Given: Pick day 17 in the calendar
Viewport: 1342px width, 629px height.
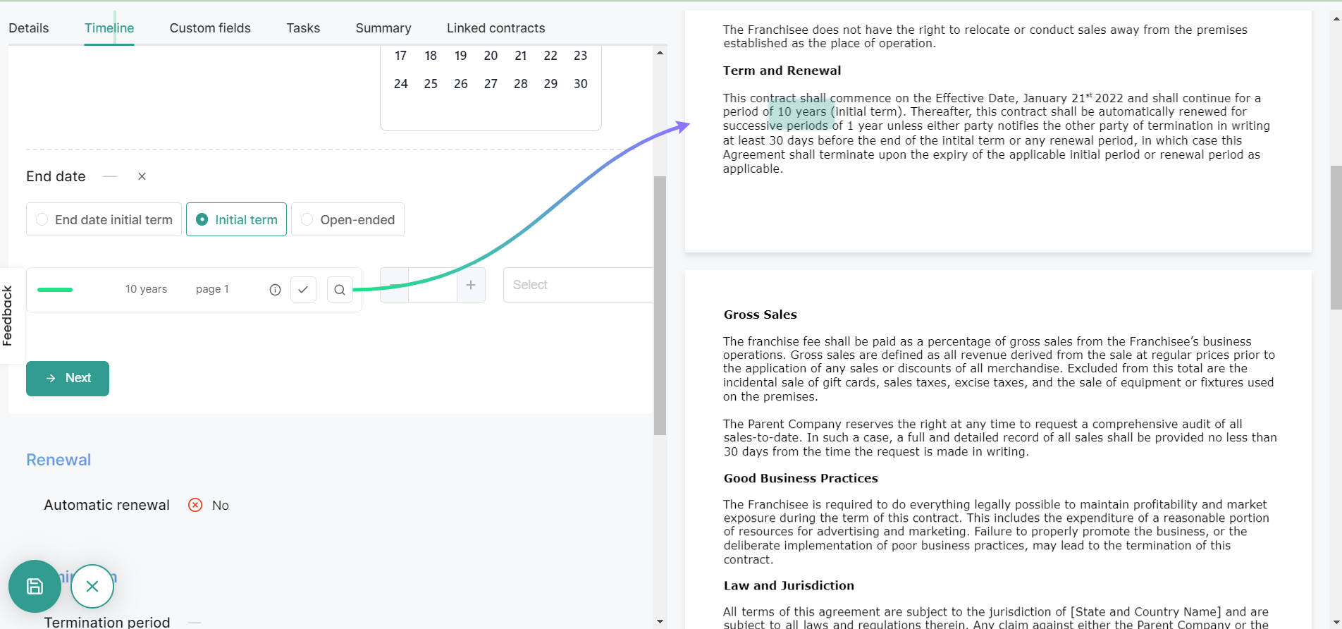Looking at the screenshot, I should (x=401, y=56).
